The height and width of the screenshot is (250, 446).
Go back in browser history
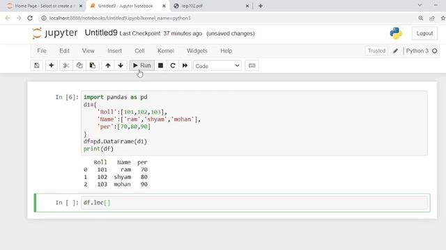pyautogui.click(x=8, y=18)
